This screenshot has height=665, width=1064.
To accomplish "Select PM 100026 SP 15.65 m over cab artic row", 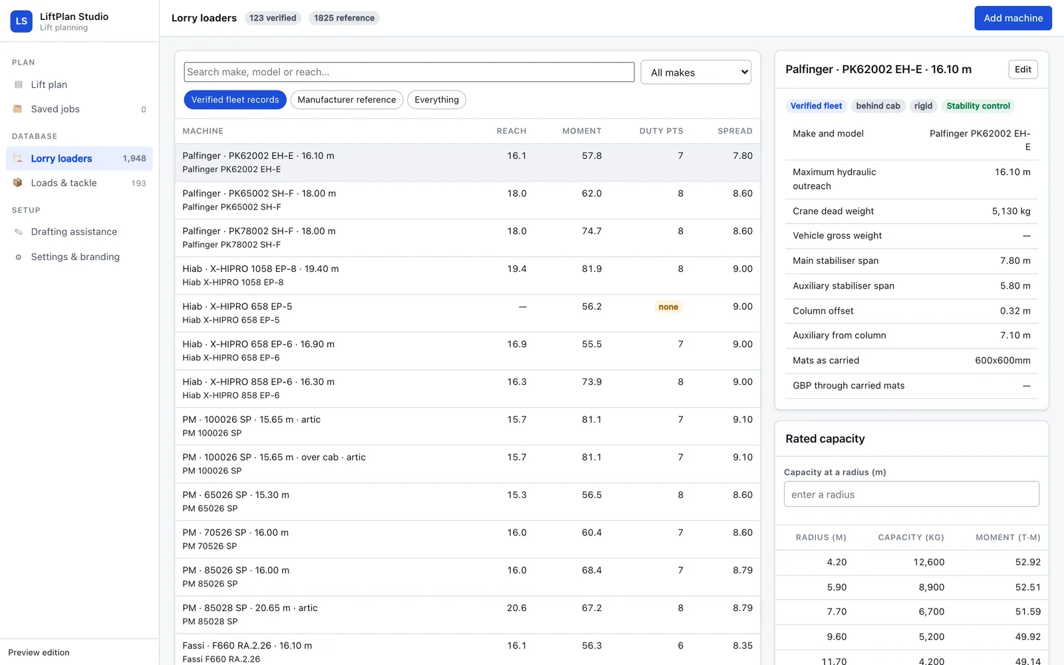I will coord(467,464).
